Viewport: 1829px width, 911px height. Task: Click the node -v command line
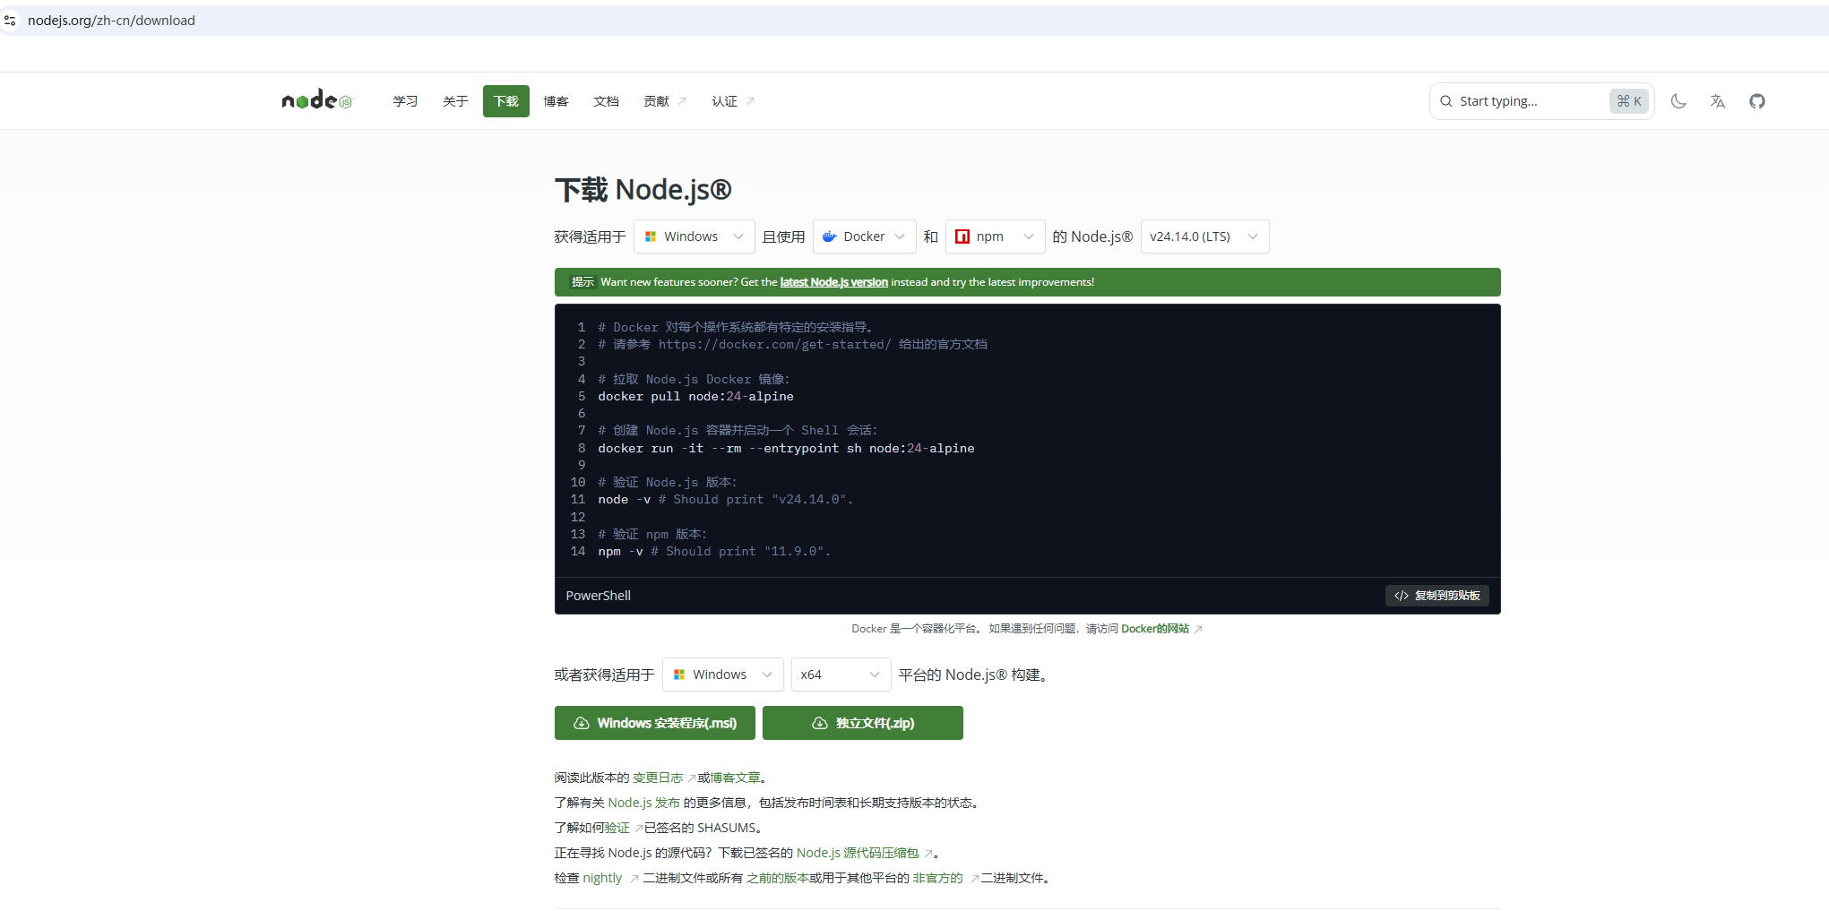725,499
